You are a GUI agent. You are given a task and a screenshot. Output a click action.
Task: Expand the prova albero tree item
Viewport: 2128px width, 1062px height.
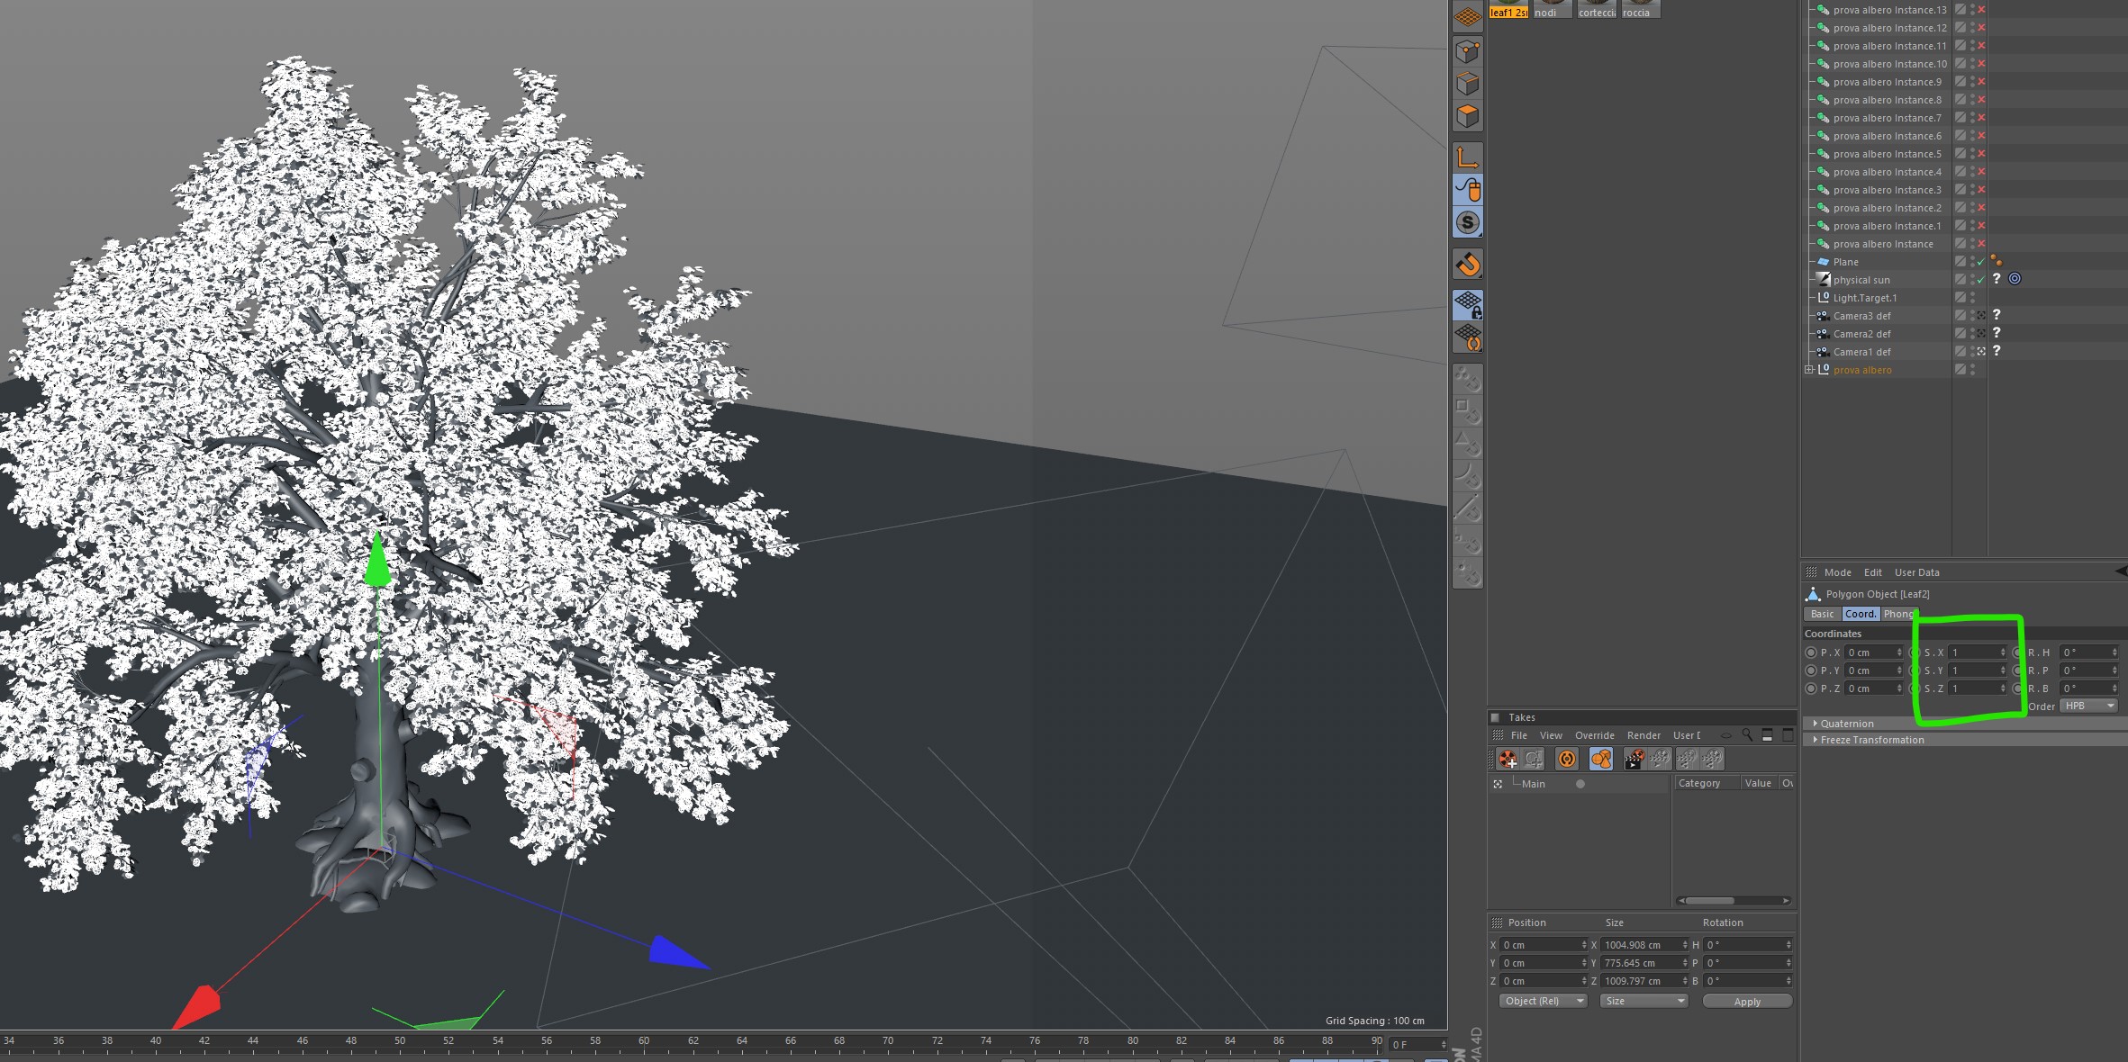pos(1809,370)
